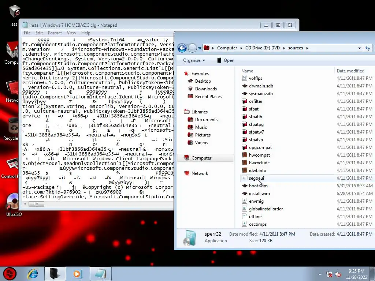Image resolution: width=375 pixels, height=281 pixels.
Task: Open the Format menu in Notepad
Action: click(x=55, y=33)
